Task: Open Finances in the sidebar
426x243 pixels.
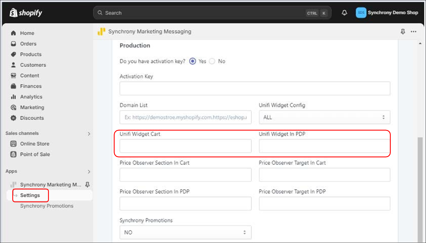Action: click(x=31, y=86)
